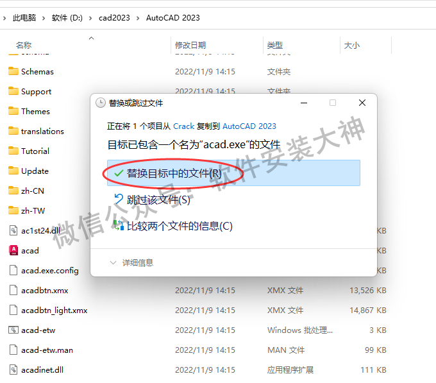Click the acad-etw batch file icon

point(13,330)
